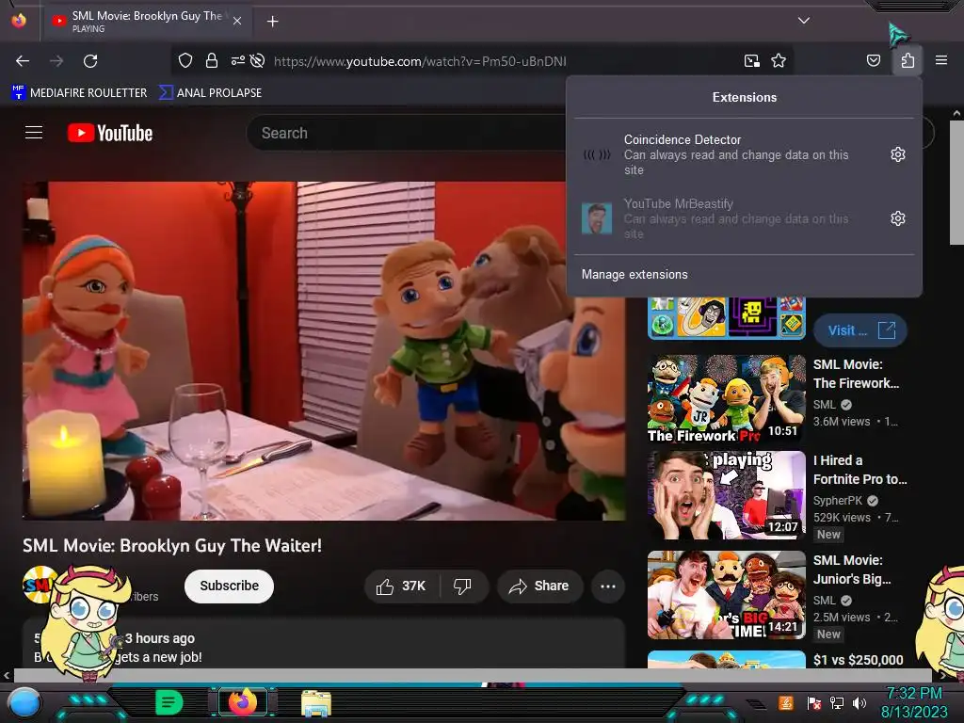Open the I Hired a Fortnite Pro thumbnail
The image size is (964, 723).
click(726, 495)
